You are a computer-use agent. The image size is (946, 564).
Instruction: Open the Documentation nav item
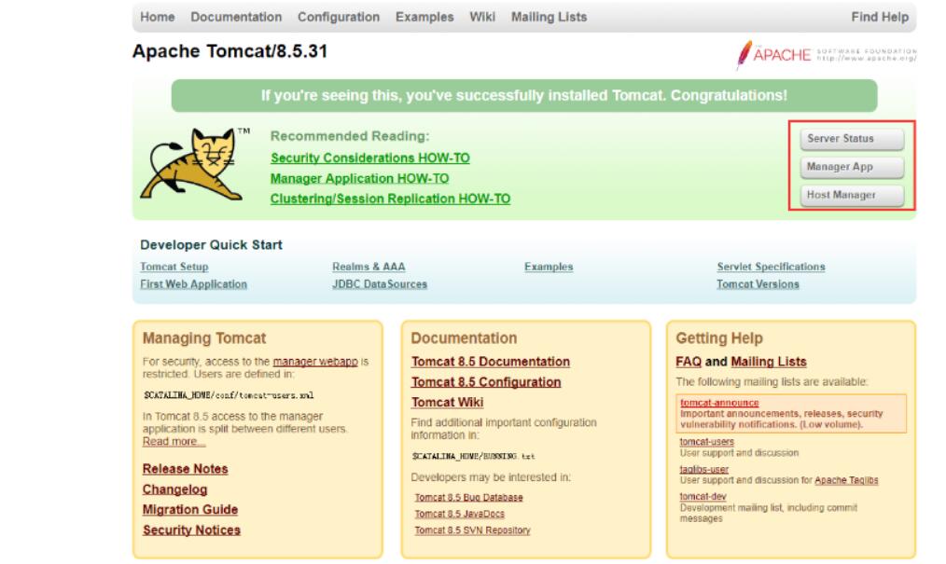pos(236,17)
